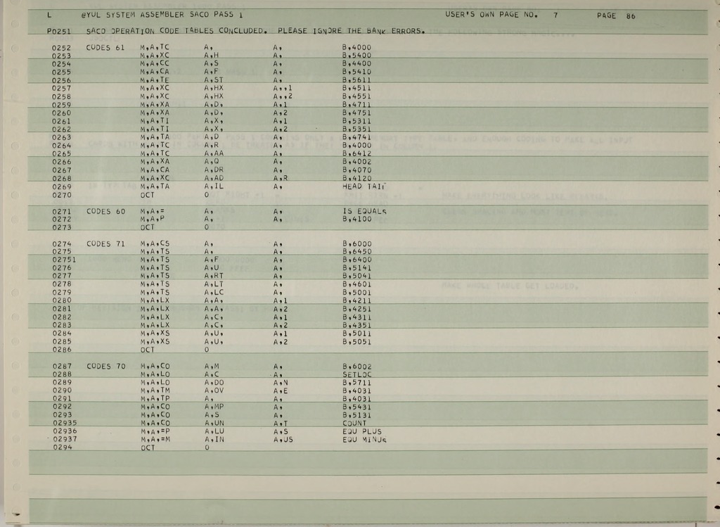The width and height of the screenshot is (720, 527).
Task: Click operand 'A,AD' on line 0268
Action: (214, 178)
